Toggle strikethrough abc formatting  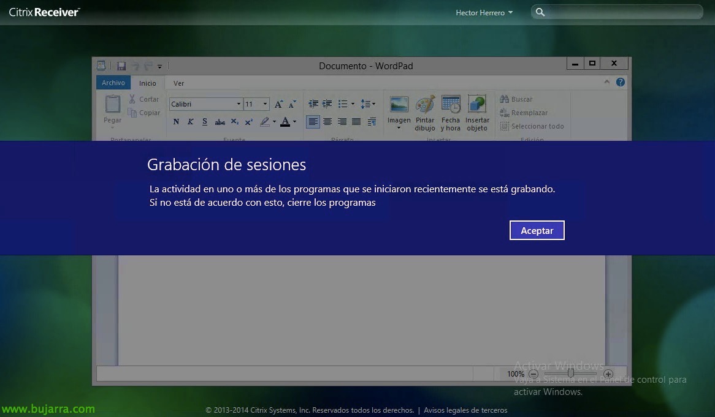(x=220, y=122)
